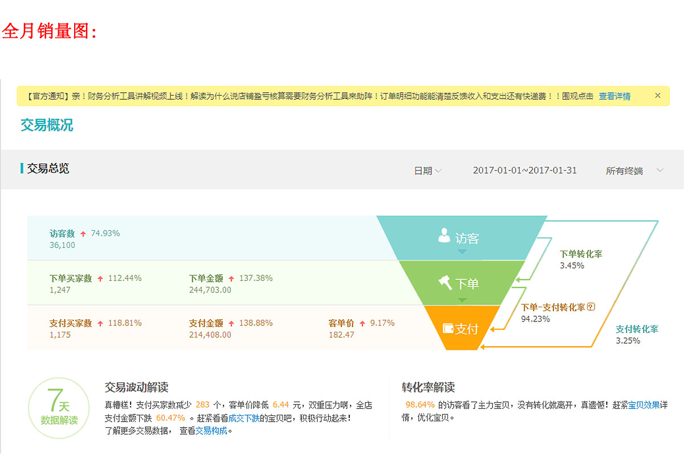Click red up arrow next to 支付买家数
This screenshot has height=465, width=684.
[x=100, y=323]
